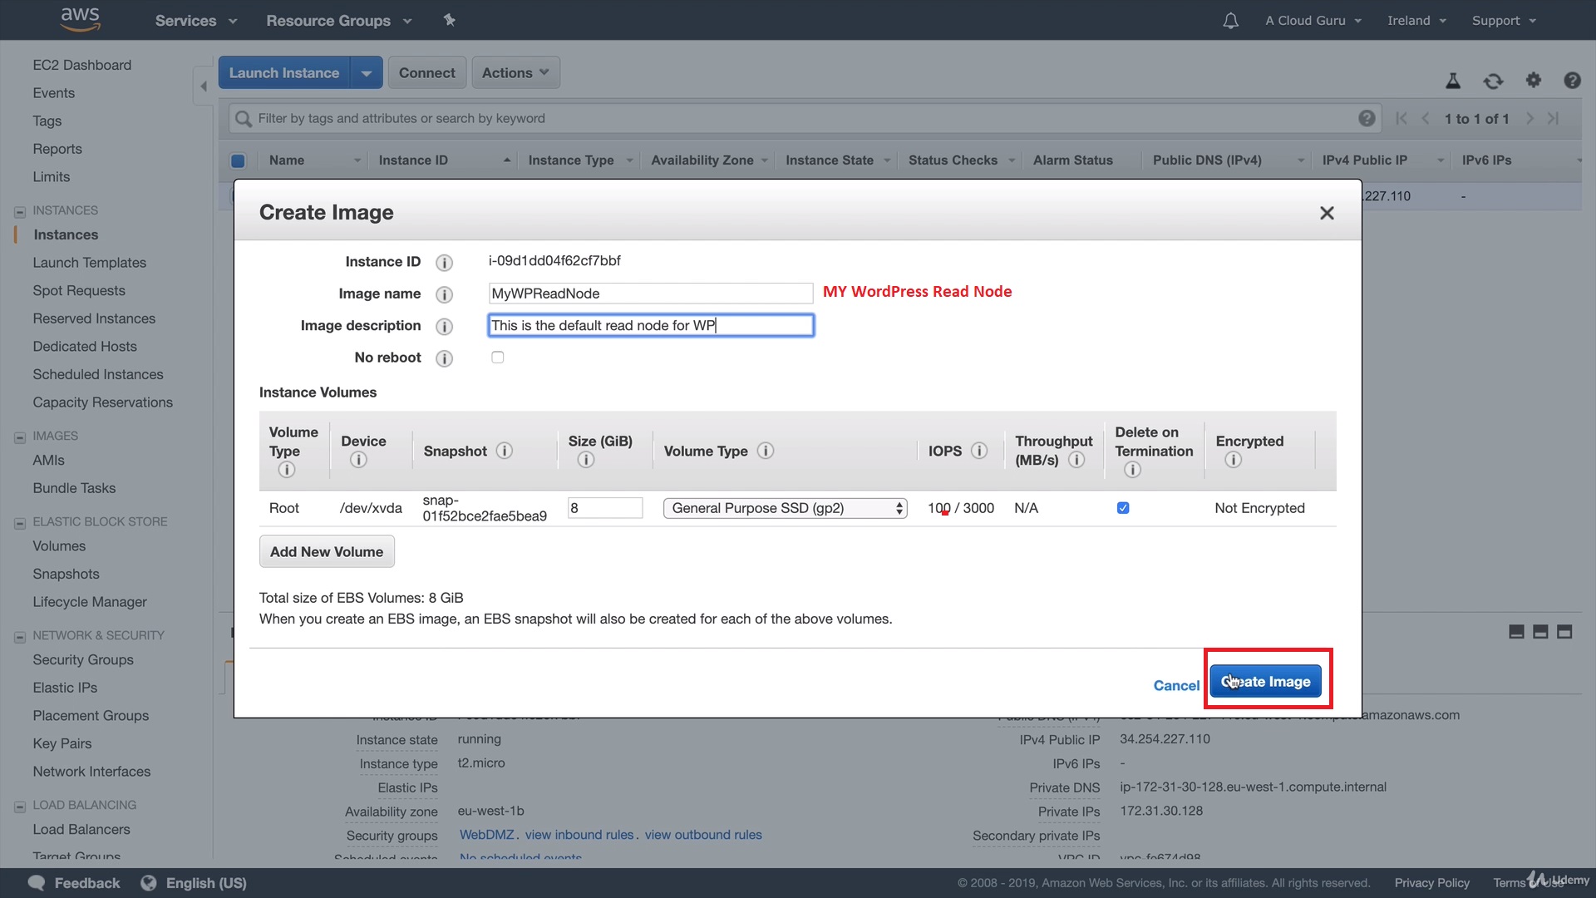
Task: Click the notifications bell icon
Action: click(1230, 21)
